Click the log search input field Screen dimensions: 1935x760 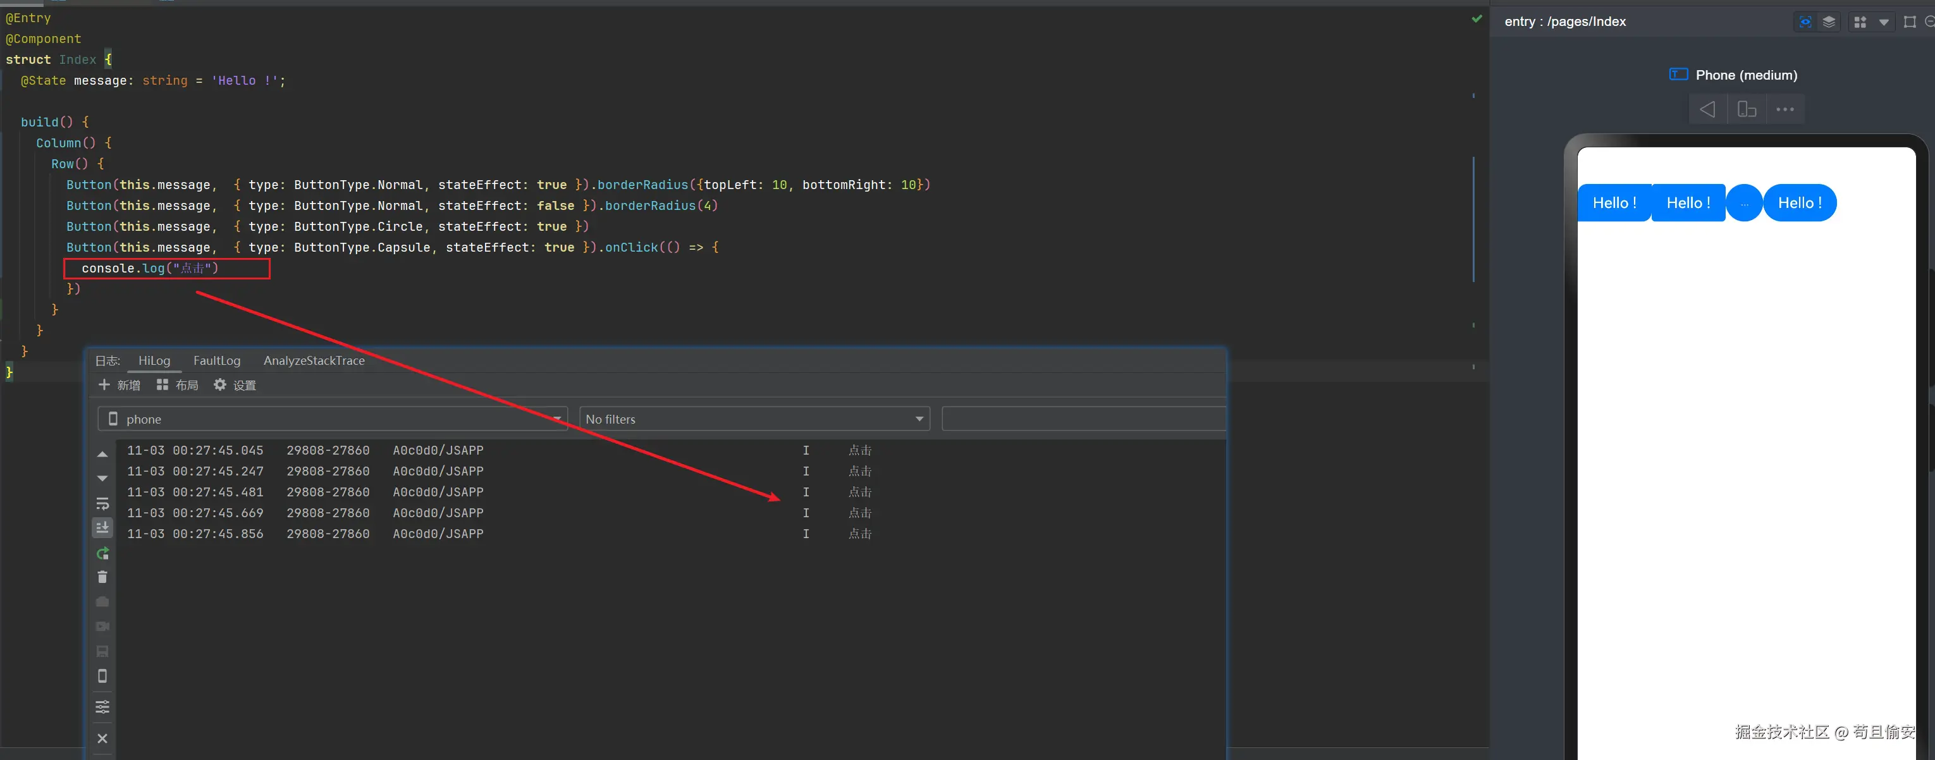(1082, 419)
